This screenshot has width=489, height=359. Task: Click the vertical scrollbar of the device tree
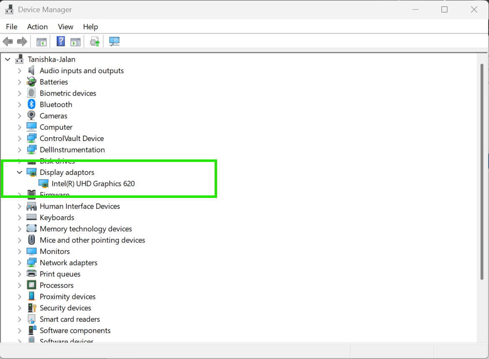coord(482,172)
